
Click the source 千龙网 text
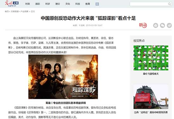click(82, 25)
